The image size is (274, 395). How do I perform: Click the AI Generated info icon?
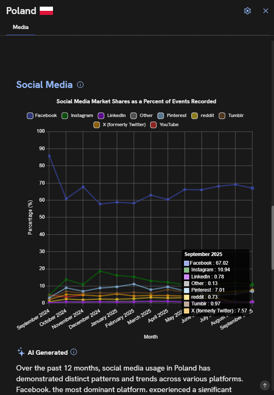click(x=74, y=352)
